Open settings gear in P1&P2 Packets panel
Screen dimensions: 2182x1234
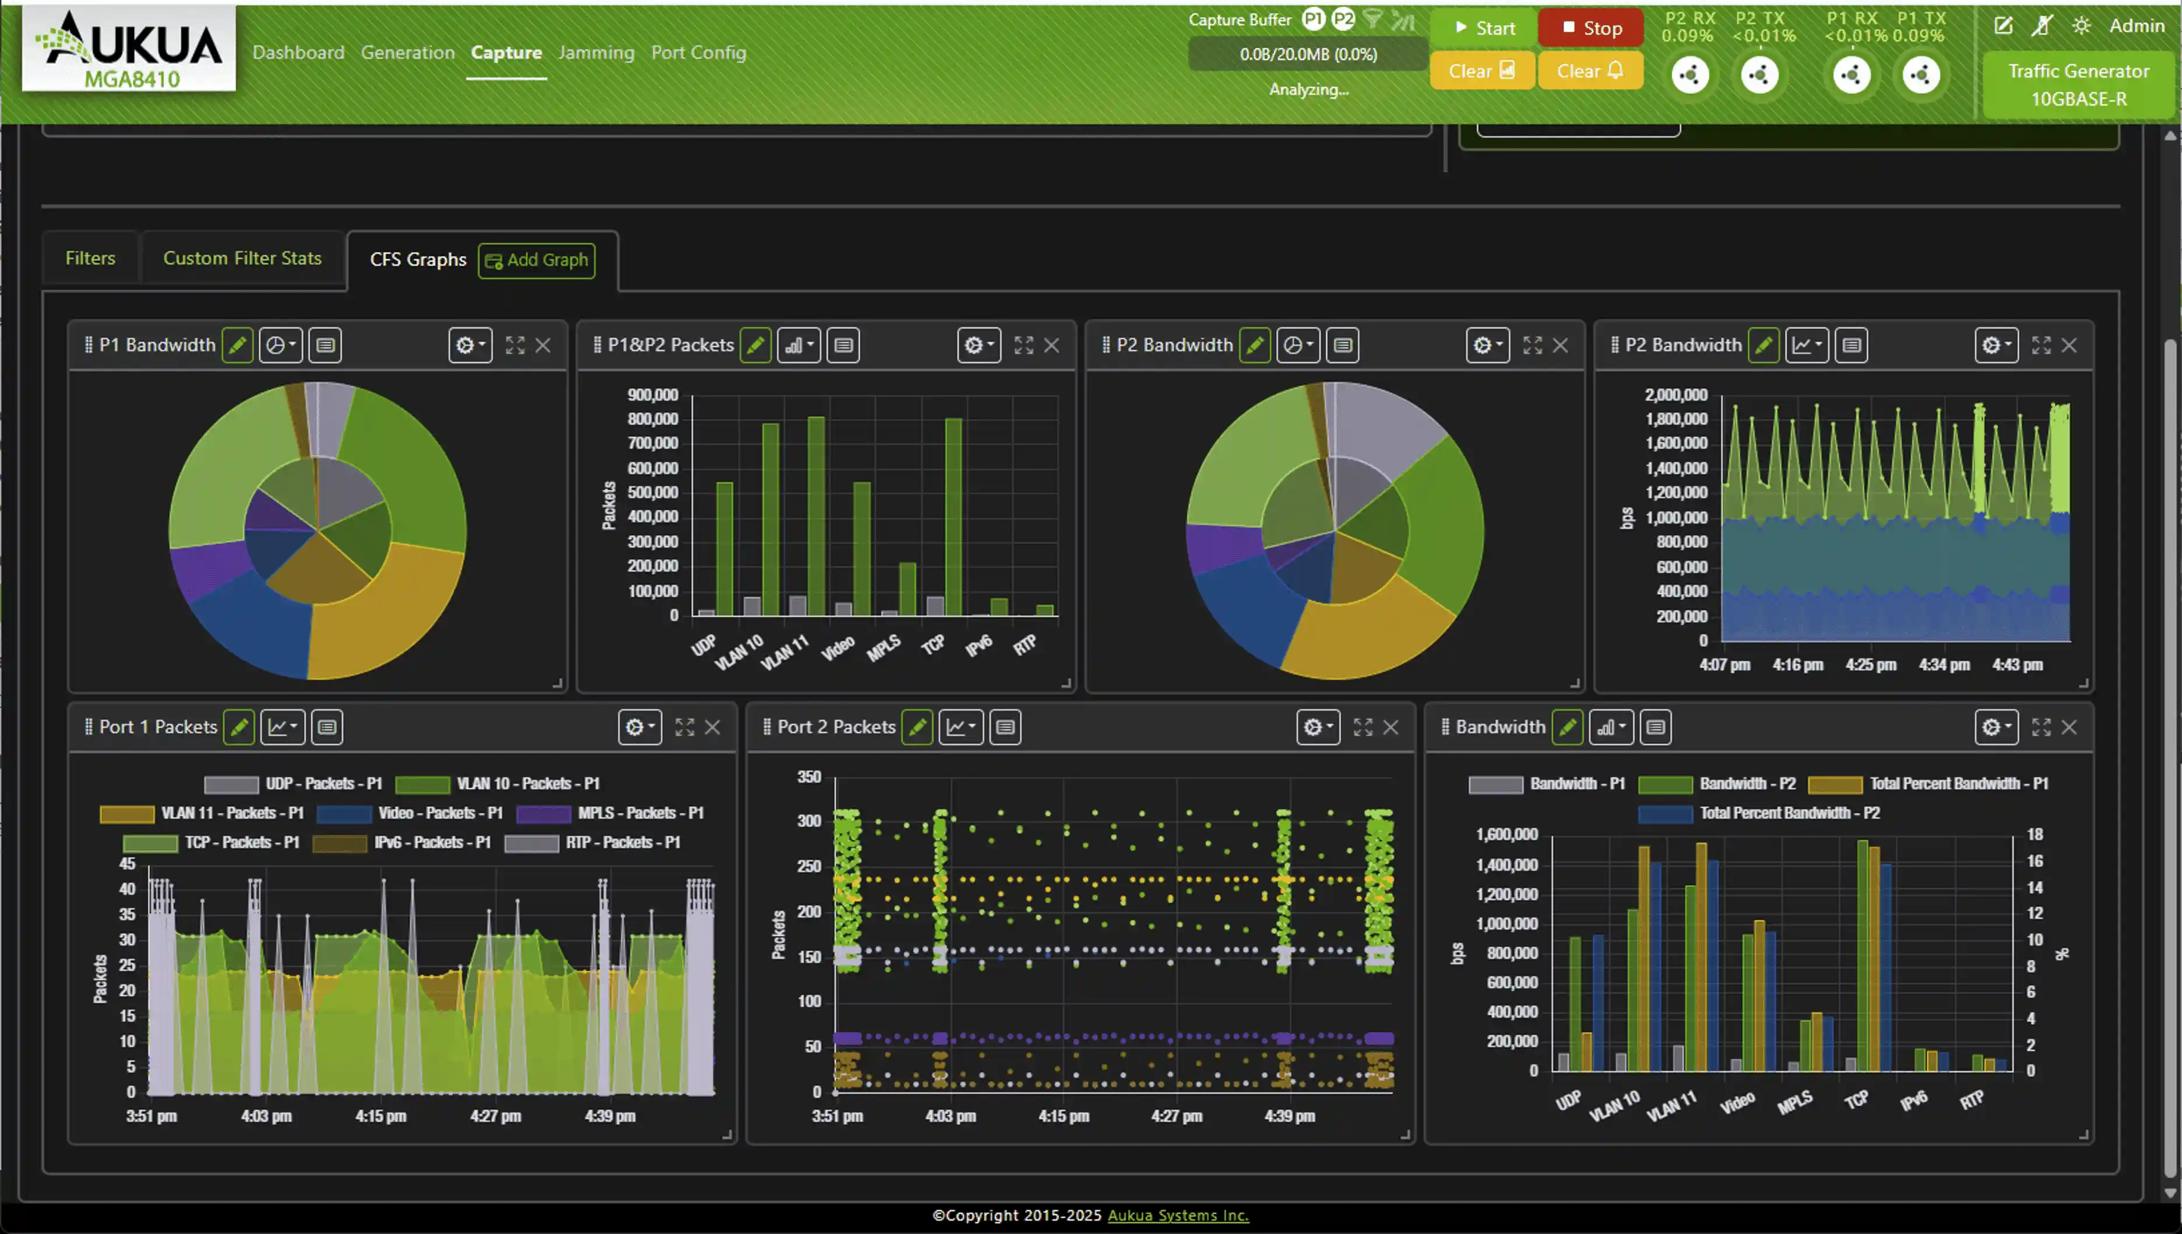click(980, 345)
